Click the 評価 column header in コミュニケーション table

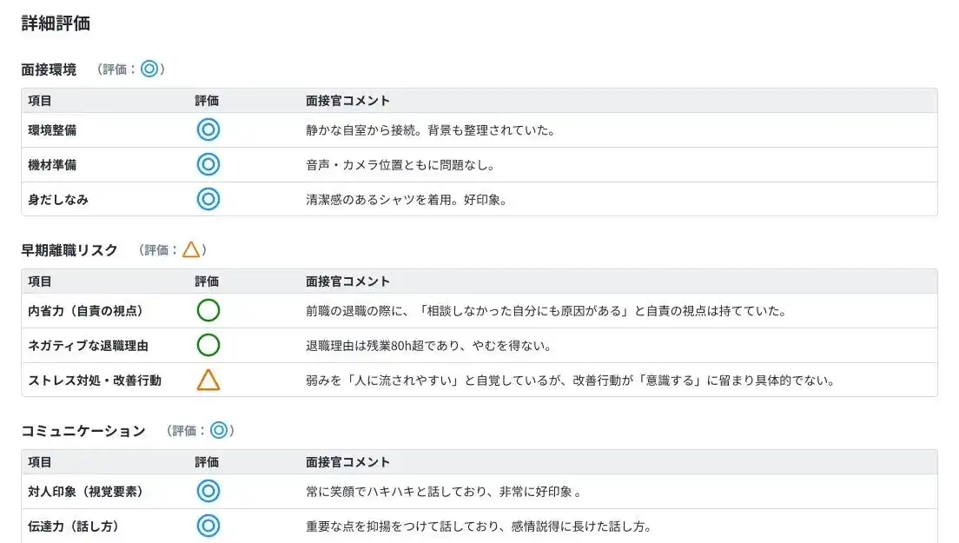(207, 462)
